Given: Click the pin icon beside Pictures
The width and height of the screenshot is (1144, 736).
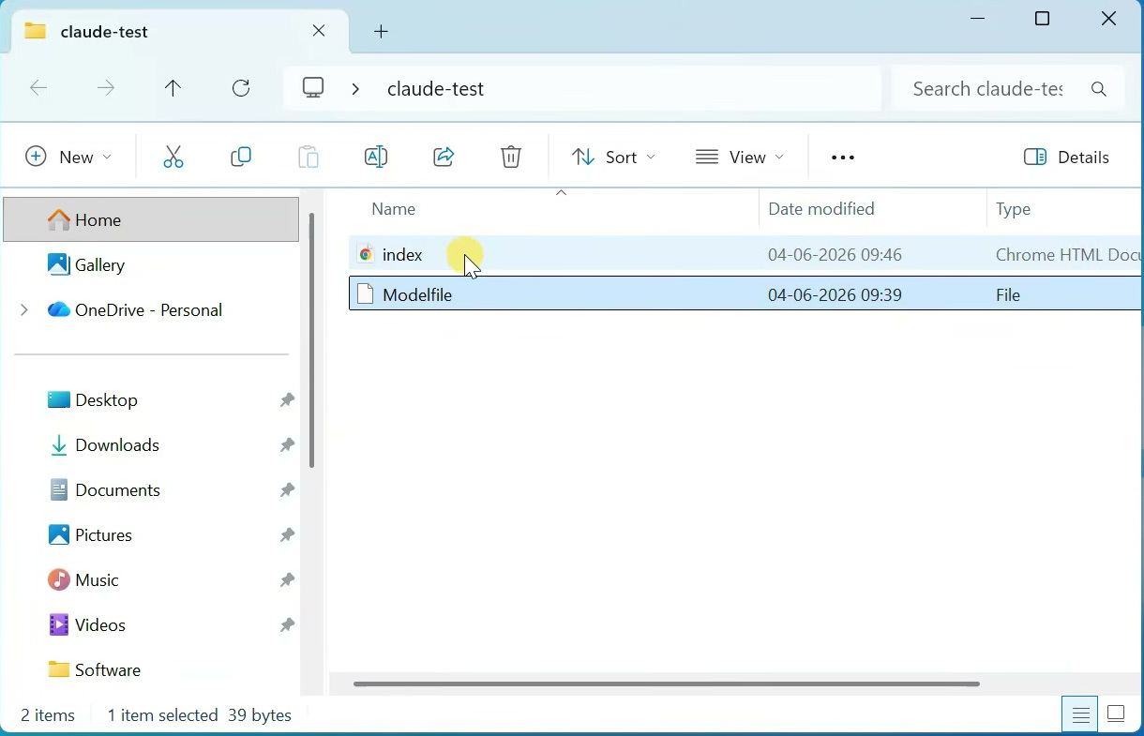Looking at the screenshot, I should 287,535.
